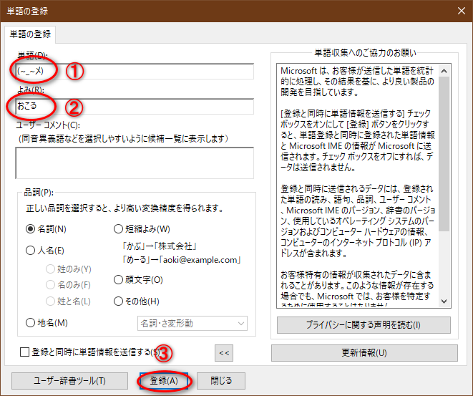Select the 顔文字 radio button
473x396 pixels.
click(119, 280)
